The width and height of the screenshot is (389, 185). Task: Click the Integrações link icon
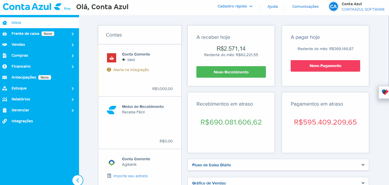point(5,121)
